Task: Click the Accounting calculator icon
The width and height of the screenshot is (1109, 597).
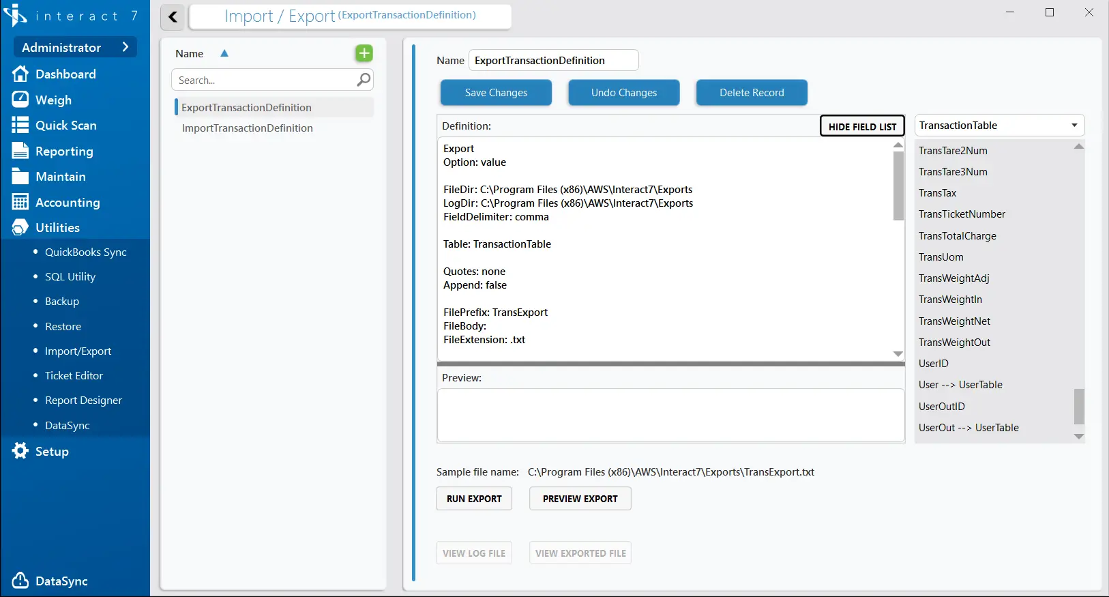Action: click(20, 202)
